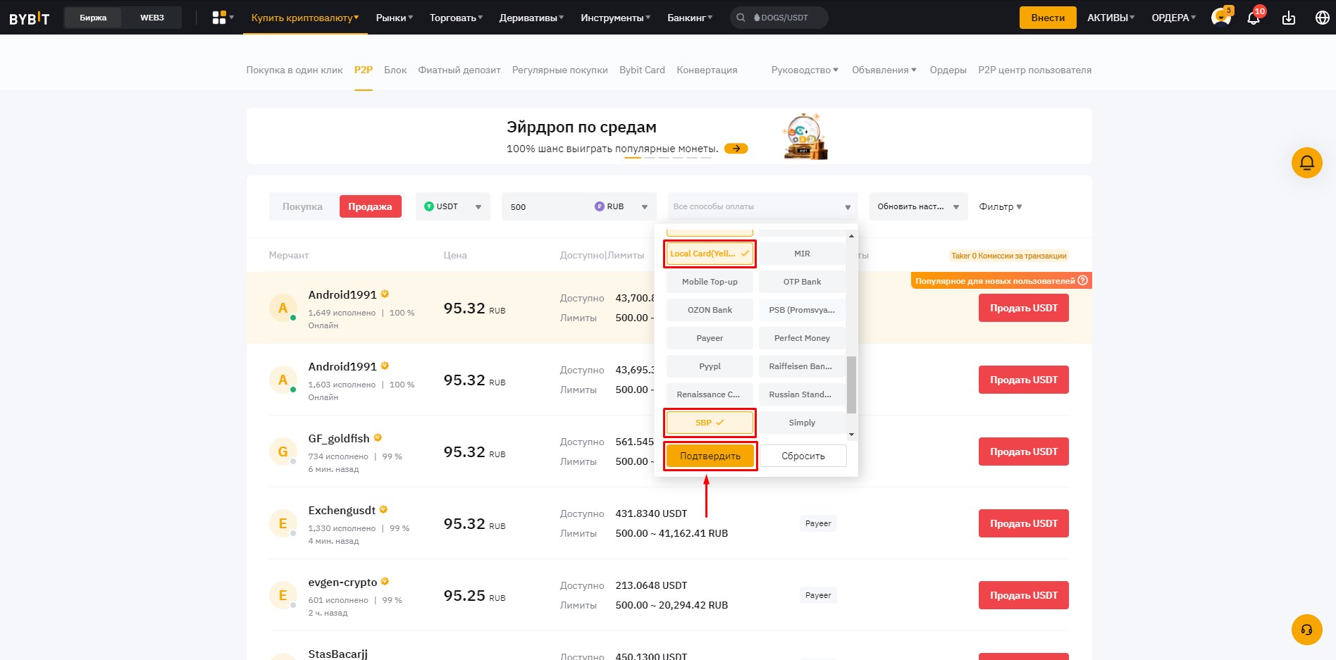Click Продать USDT for GF_goldfish
The width and height of the screenshot is (1336, 660).
[1024, 452]
